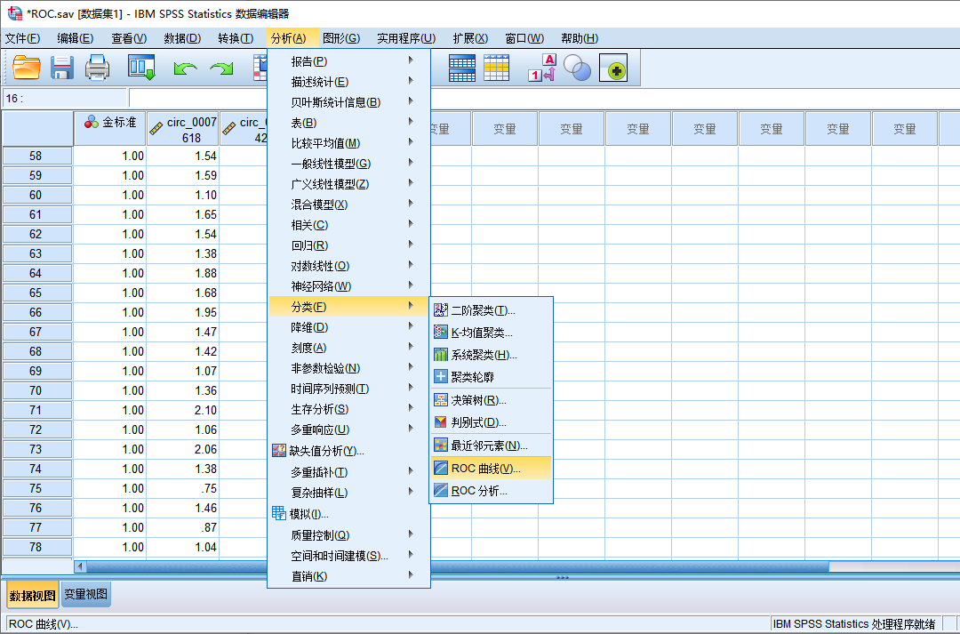Click the Value labels A-1 toolbar icon

(x=542, y=68)
